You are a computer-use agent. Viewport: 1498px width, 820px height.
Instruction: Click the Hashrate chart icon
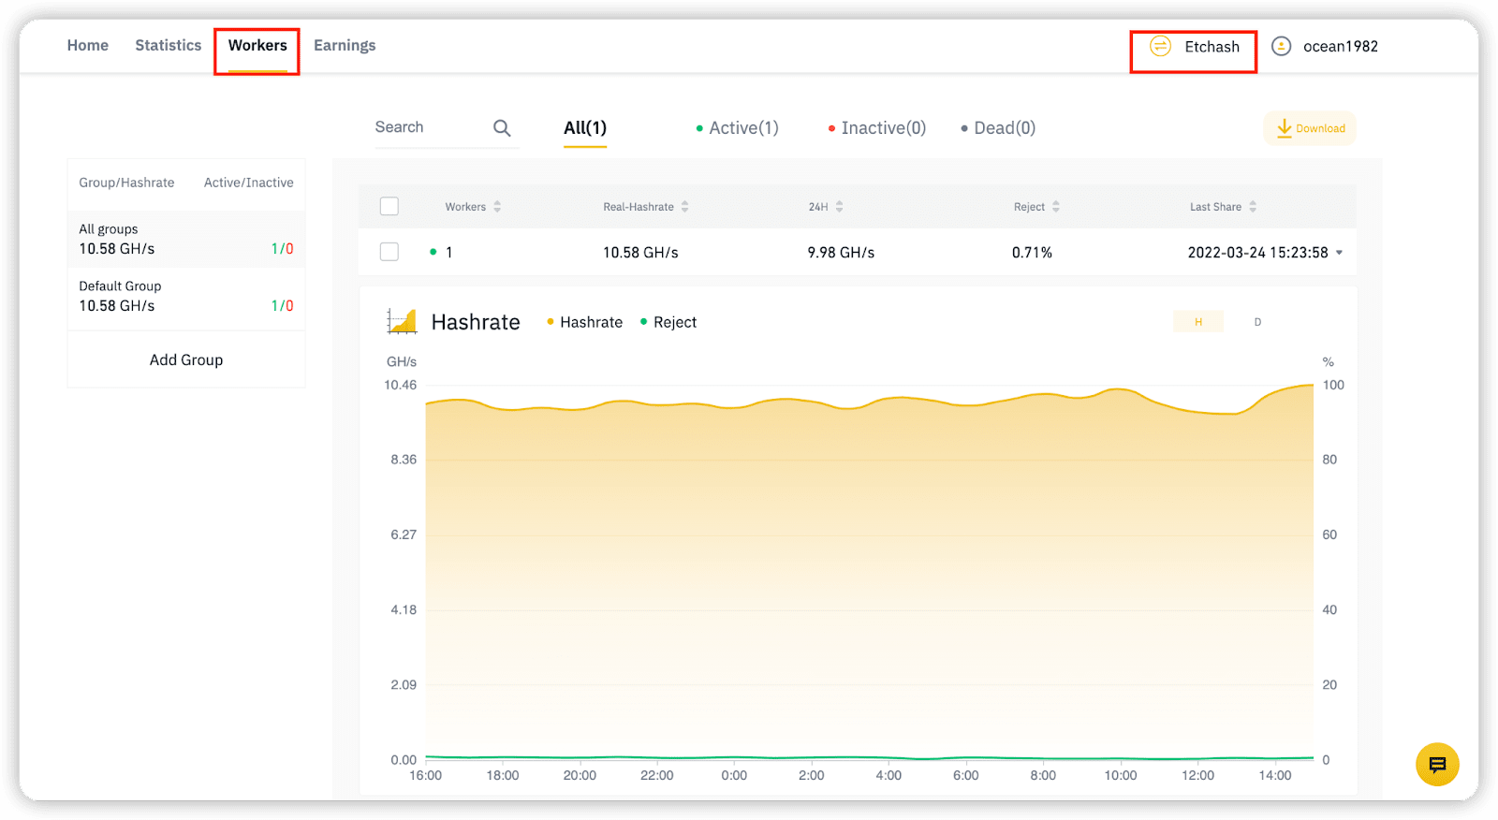coord(402,321)
